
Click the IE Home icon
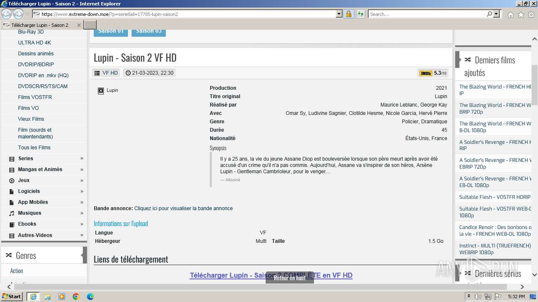[x=510, y=15]
